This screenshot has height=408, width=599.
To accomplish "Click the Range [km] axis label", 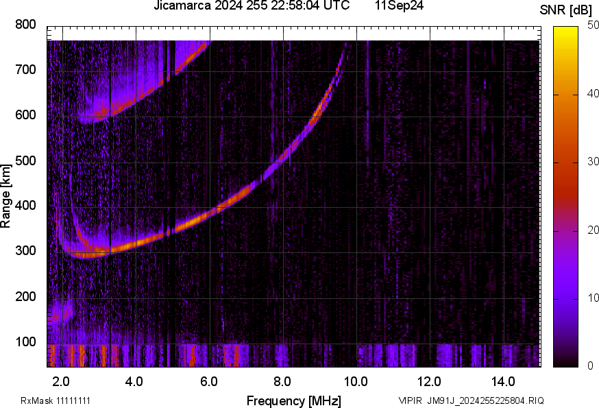I will point(6,197).
